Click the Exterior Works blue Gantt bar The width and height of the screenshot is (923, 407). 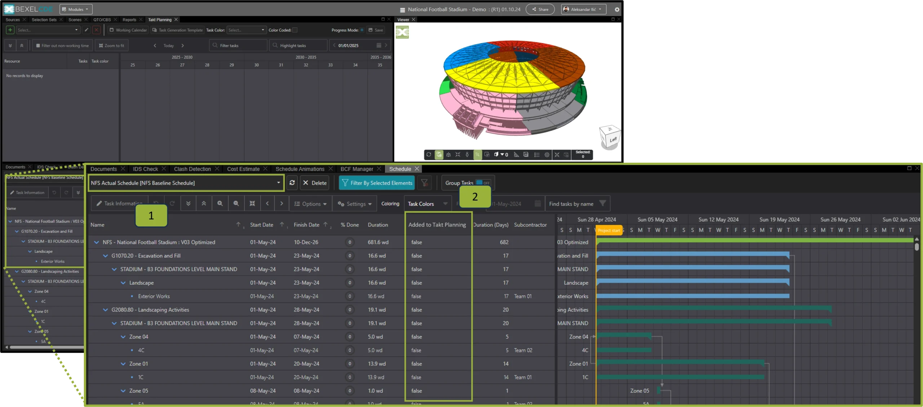click(x=693, y=296)
